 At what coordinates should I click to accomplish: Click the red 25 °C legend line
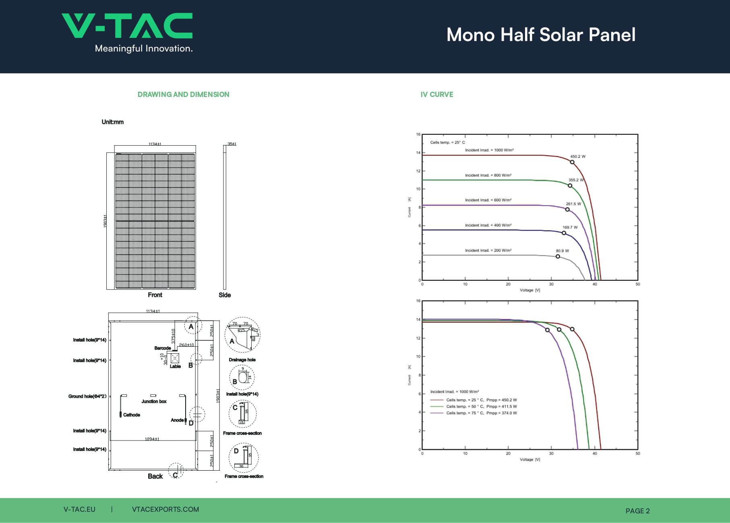pos(436,400)
